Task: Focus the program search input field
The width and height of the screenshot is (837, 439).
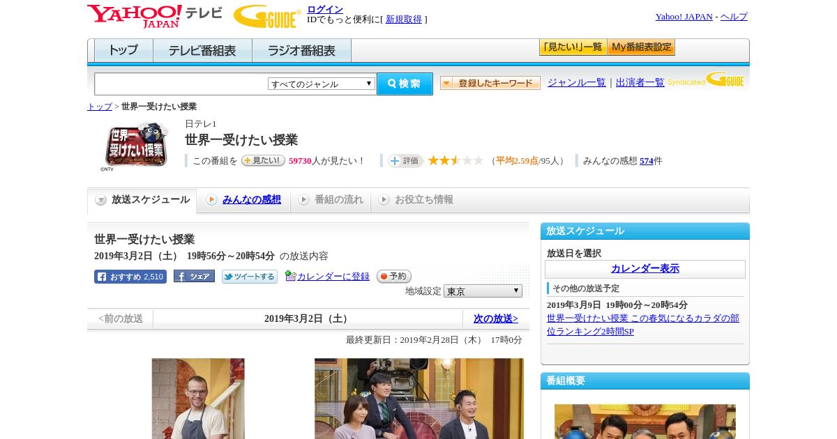Action: [x=181, y=84]
